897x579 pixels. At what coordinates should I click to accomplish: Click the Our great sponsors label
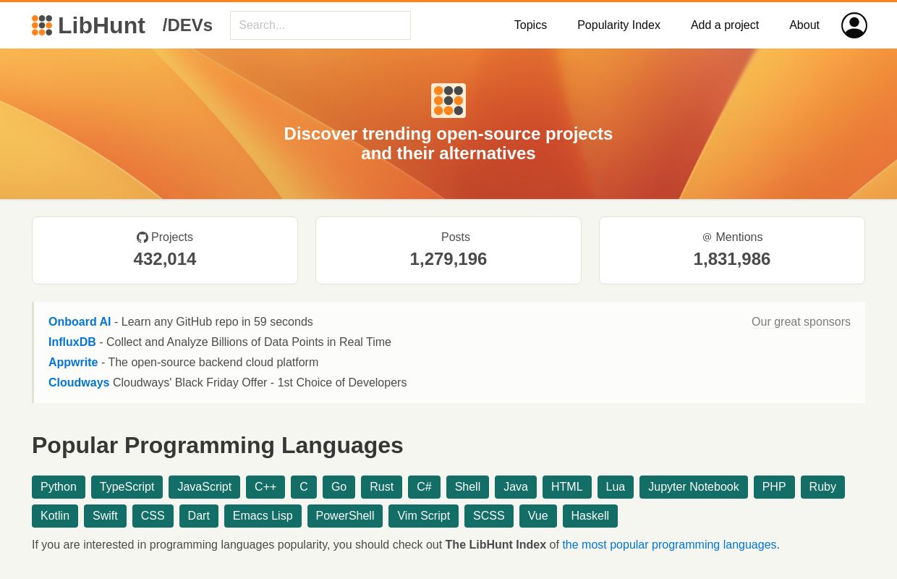[x=801, y=322]
